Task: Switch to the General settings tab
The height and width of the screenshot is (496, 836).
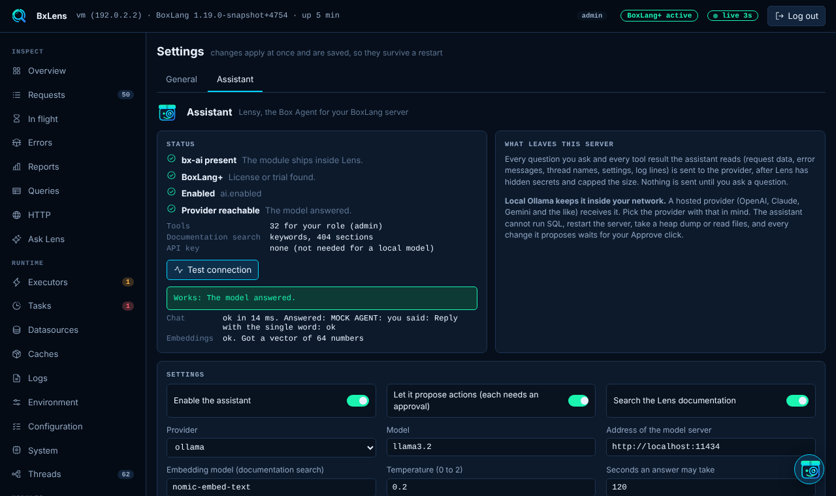Action: (x=182, y=79)
